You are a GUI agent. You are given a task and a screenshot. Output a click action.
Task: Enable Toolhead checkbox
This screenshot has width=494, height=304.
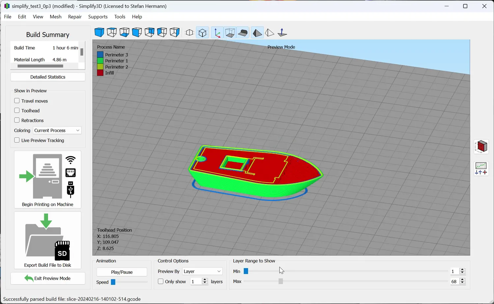coord(17,110)
